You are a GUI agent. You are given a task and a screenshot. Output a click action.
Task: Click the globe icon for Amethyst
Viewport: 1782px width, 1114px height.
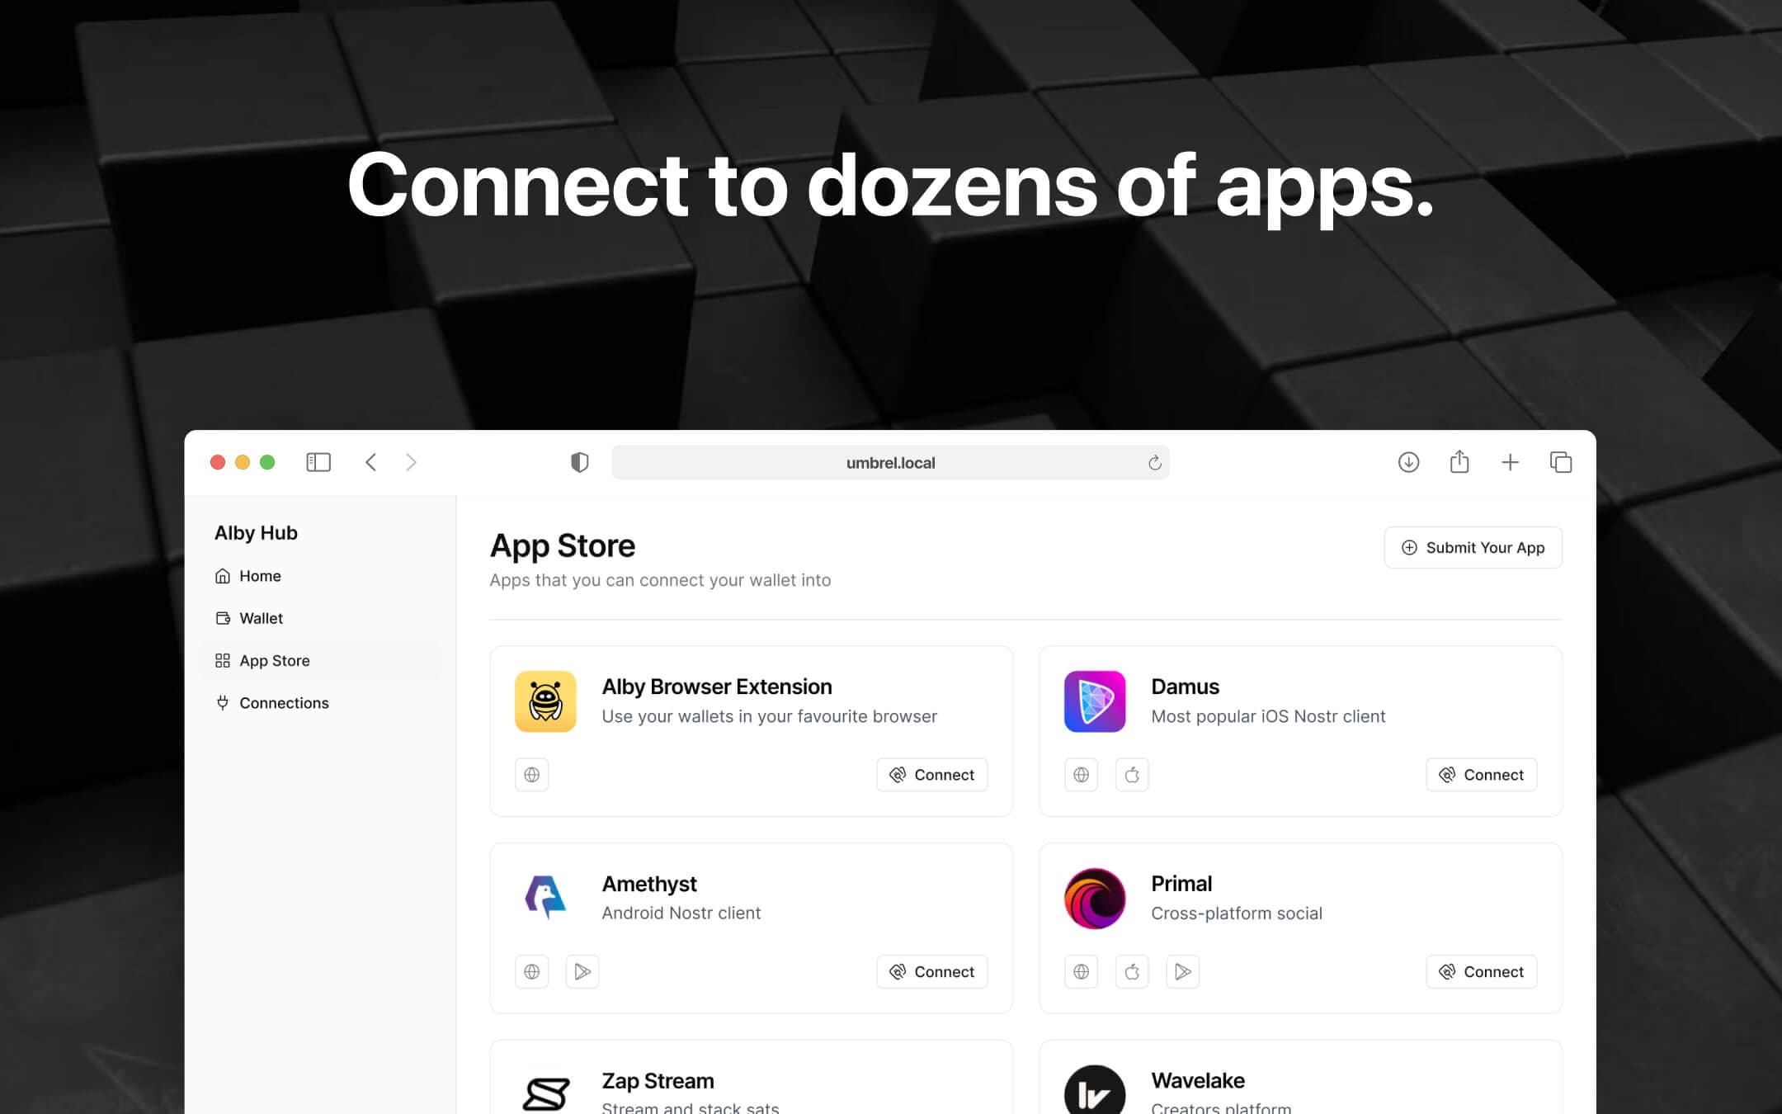(532, 971)
